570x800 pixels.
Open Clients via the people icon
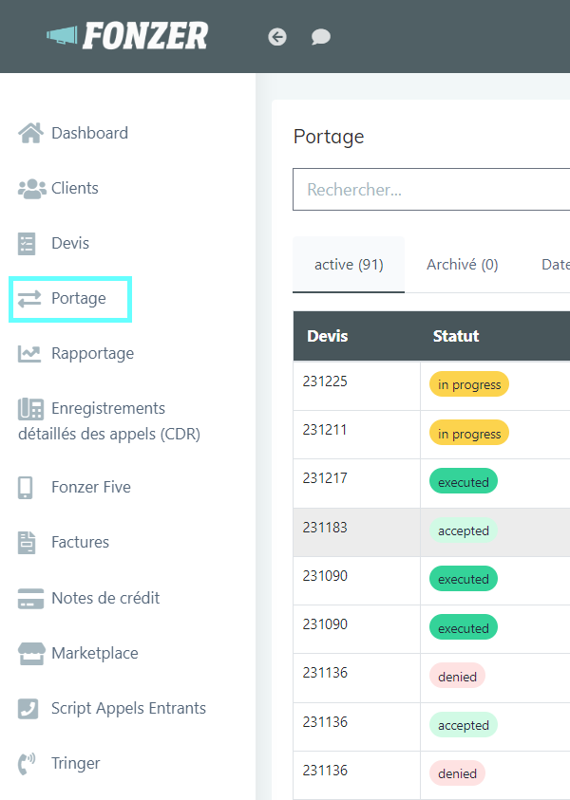(x=31, y=188)
